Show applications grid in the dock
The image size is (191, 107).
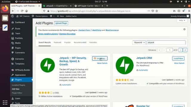click(5, 103)
